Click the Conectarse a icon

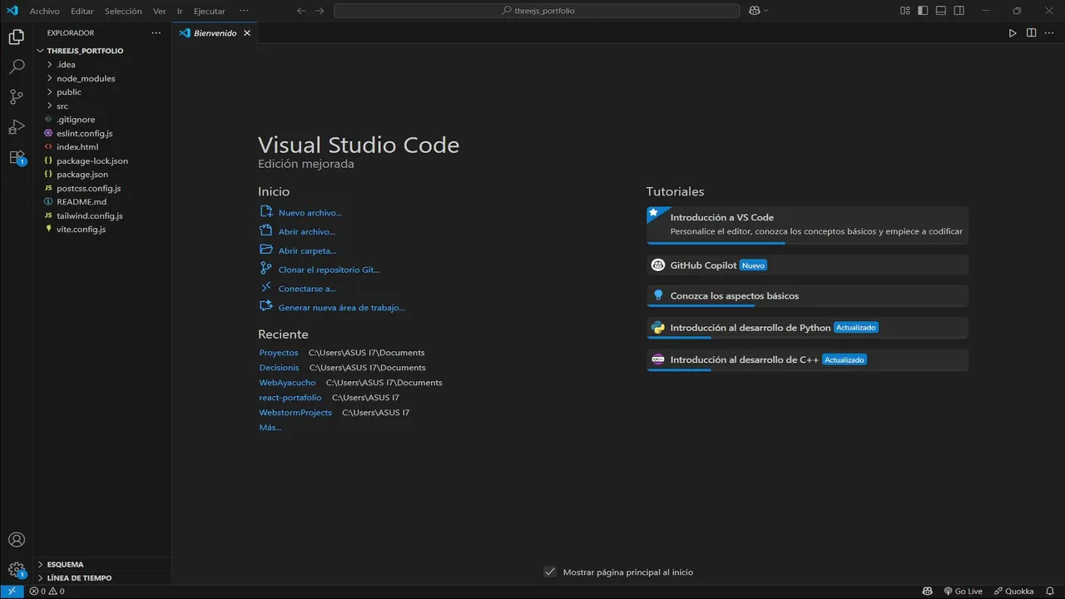tap(266, 288)
